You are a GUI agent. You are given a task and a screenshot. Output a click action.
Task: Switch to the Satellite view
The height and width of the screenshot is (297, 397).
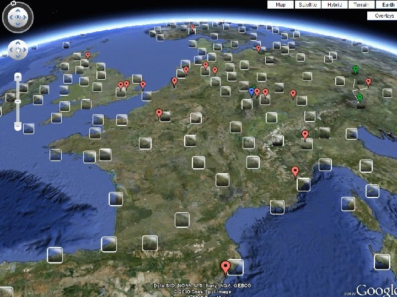[308, 4]
